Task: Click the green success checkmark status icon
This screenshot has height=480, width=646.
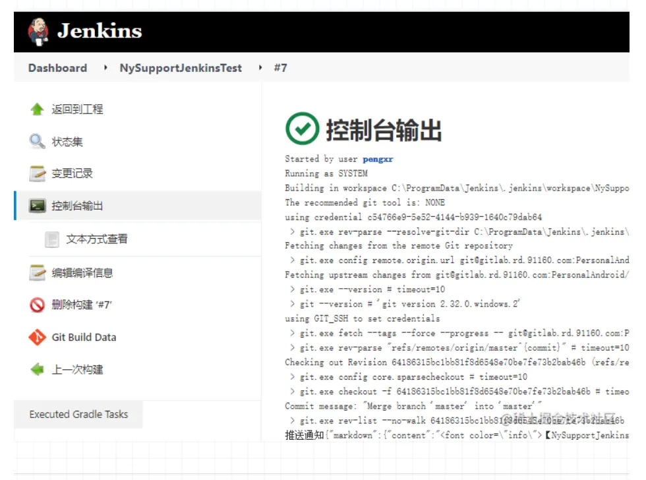Action: coord(303,129)
